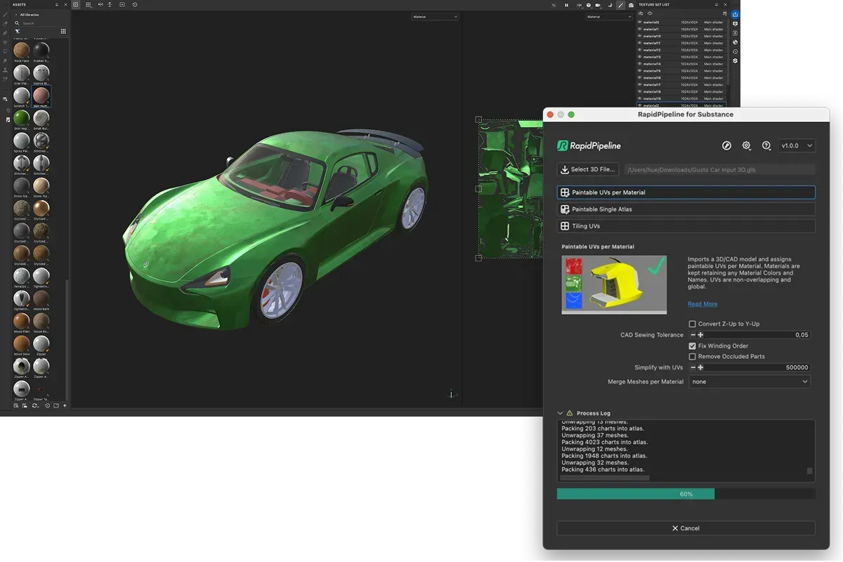Open the Read More link
Viewport: 843px width, 562px height.
(702, 304)
